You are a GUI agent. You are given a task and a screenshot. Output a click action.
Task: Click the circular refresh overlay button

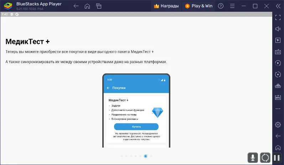[x=265, y=158]
